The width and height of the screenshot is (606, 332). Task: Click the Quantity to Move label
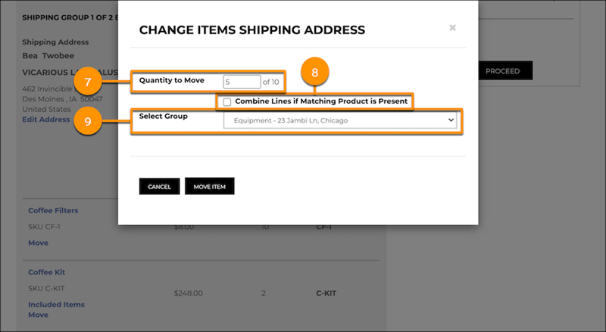click(172, 80)
